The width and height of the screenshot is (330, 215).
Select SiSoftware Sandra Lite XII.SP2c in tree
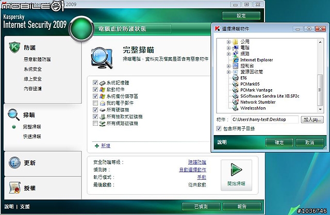(x=270, y=96)
